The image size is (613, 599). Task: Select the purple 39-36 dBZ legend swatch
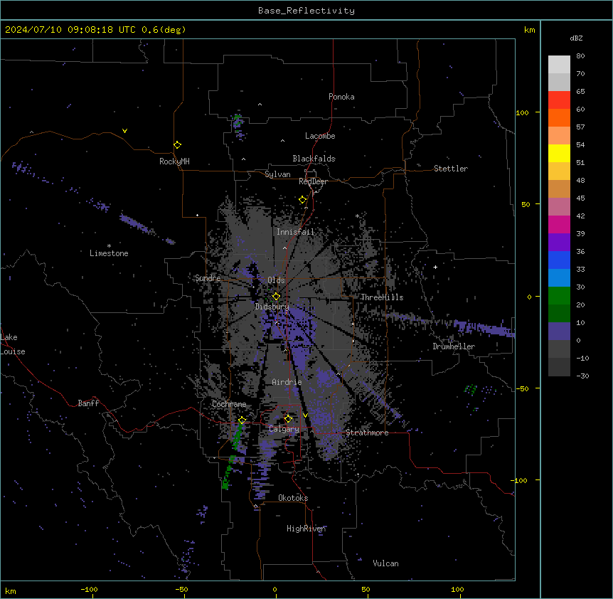click(559, 242)
